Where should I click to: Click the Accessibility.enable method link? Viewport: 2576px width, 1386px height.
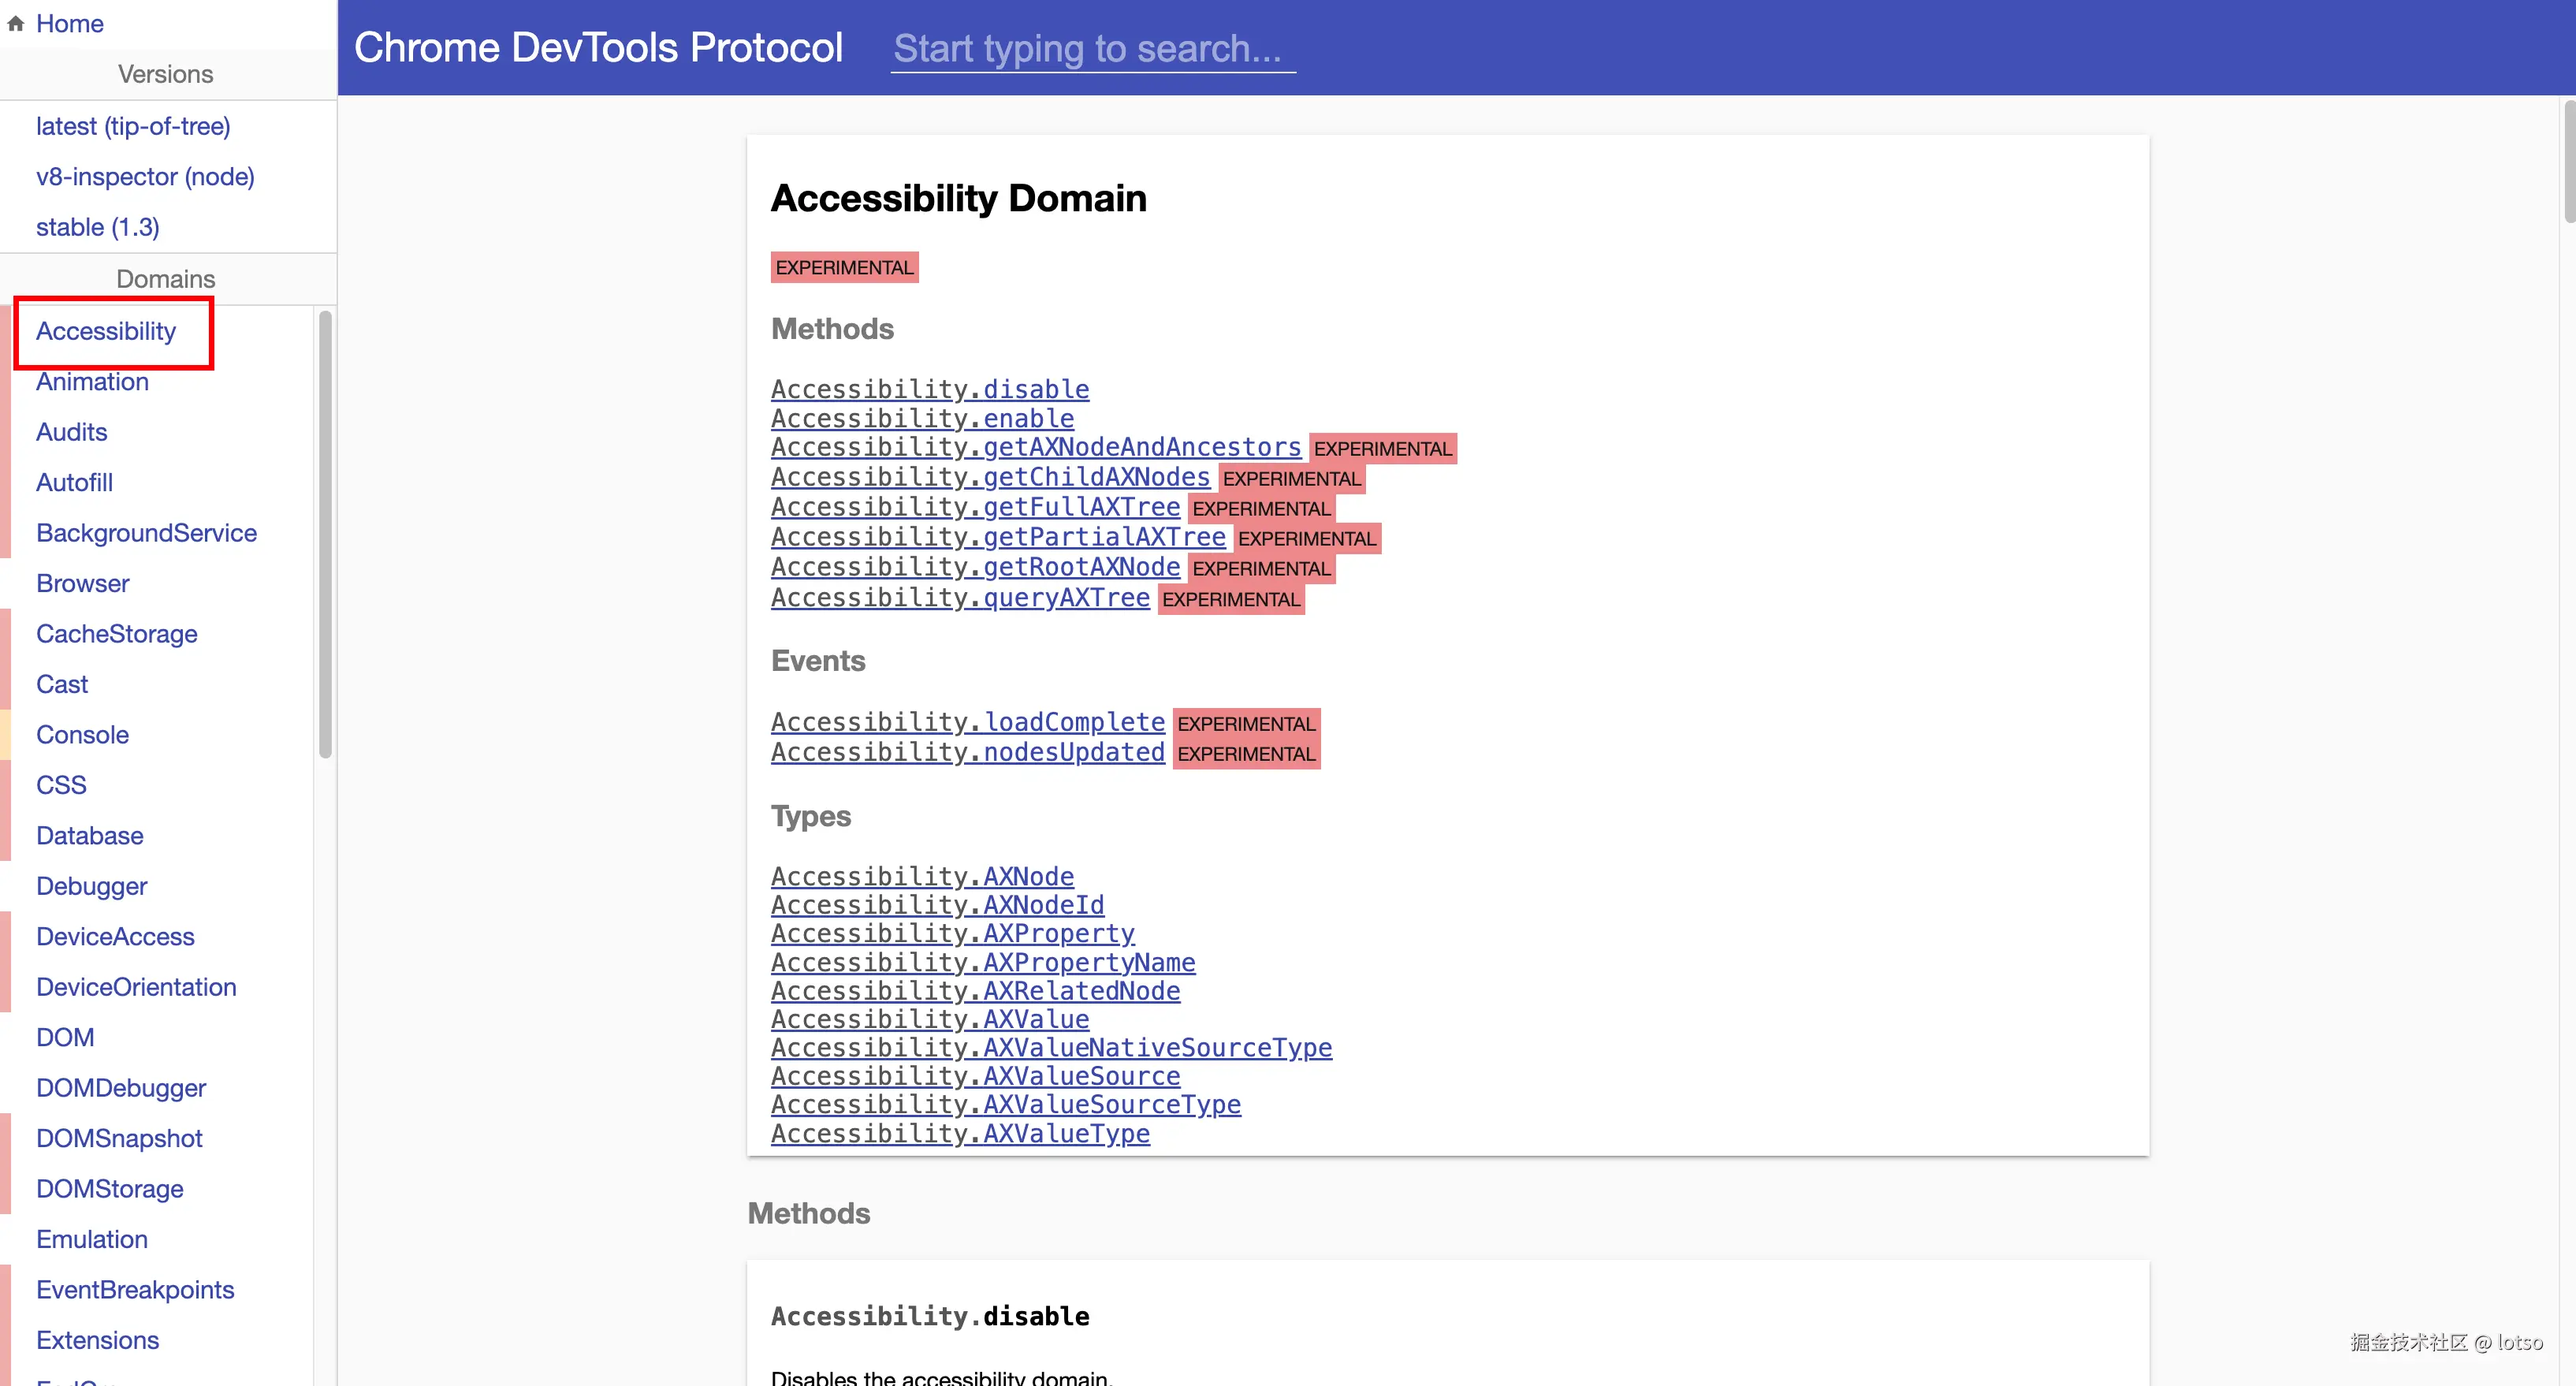click(x=922, y=418)
